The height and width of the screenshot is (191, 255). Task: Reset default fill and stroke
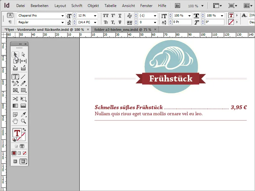click(14, 140)
